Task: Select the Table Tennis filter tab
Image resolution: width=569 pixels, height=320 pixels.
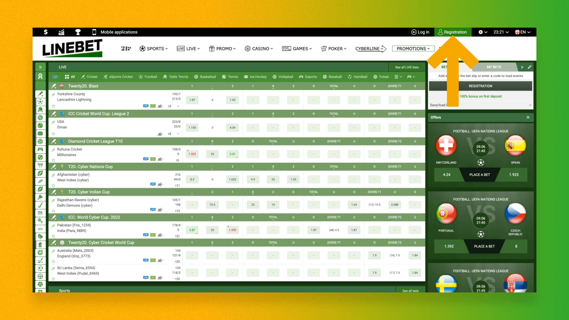Action: point(175,77)
